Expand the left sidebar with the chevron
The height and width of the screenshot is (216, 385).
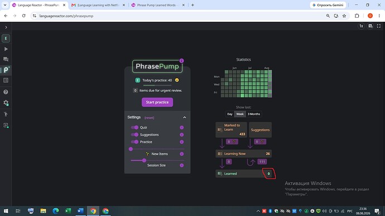[6, 27]
